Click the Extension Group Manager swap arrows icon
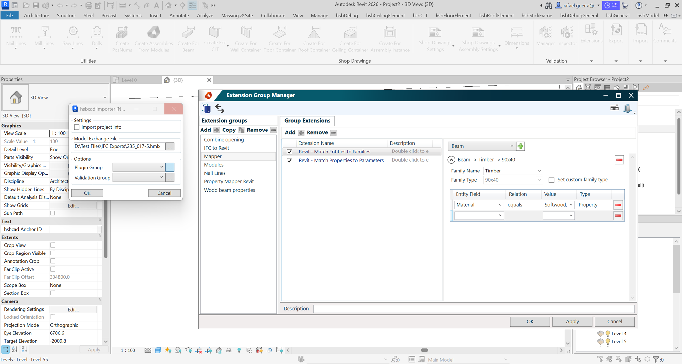Viewport: 682px width, 364px height. (220, 108)
